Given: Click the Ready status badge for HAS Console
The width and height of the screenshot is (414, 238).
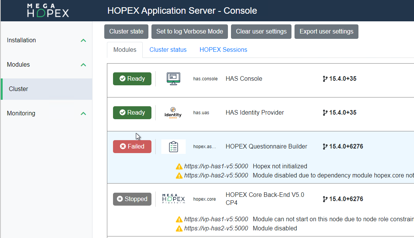Looking at the screenshot, I should [132, 79].
